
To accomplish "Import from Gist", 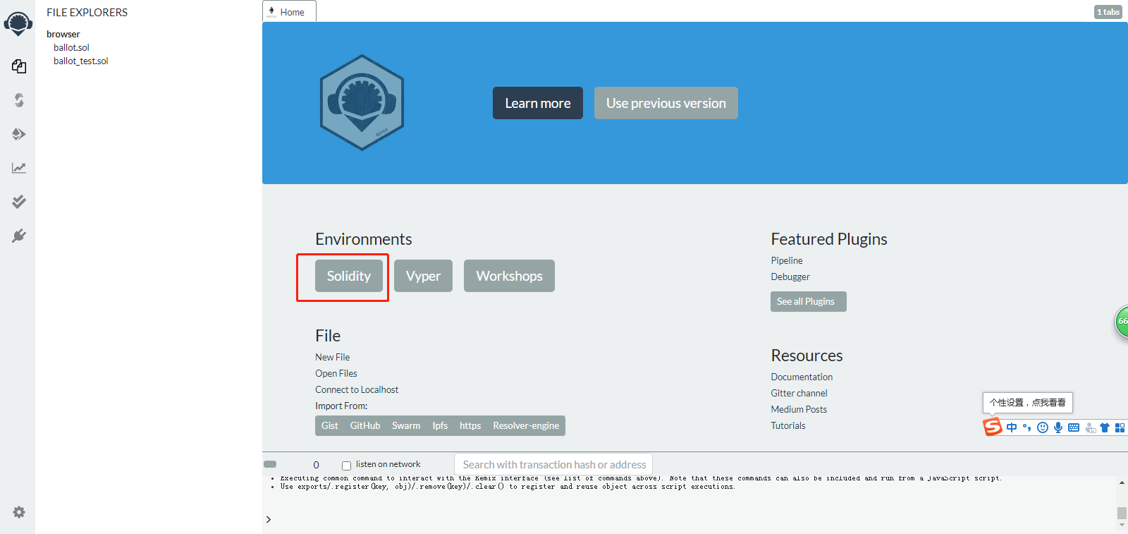I will point(330,425).
